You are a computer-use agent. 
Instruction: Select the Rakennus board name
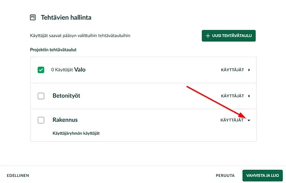[65, 120]
